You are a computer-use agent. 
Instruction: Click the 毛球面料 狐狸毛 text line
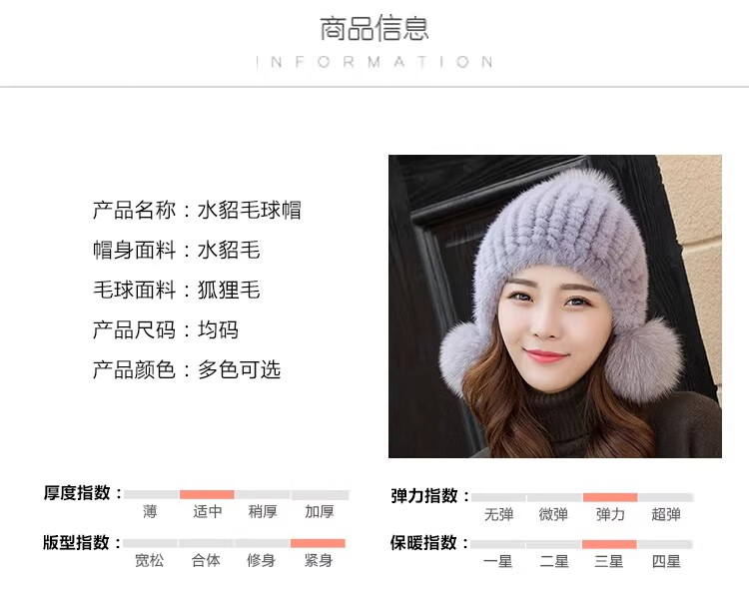pos(176,290)
